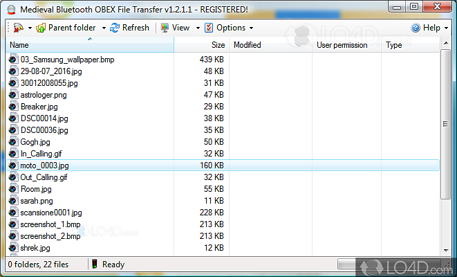Click icon of 30012008055.jpg
457x277 pixels.
13,83
